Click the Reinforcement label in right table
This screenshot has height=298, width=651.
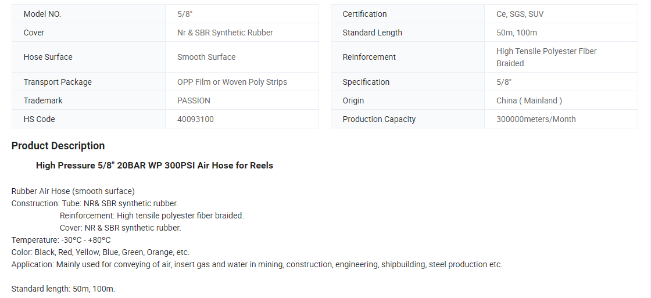(x=369, y=57)
